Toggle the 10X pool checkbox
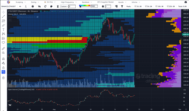 point(156,6)
